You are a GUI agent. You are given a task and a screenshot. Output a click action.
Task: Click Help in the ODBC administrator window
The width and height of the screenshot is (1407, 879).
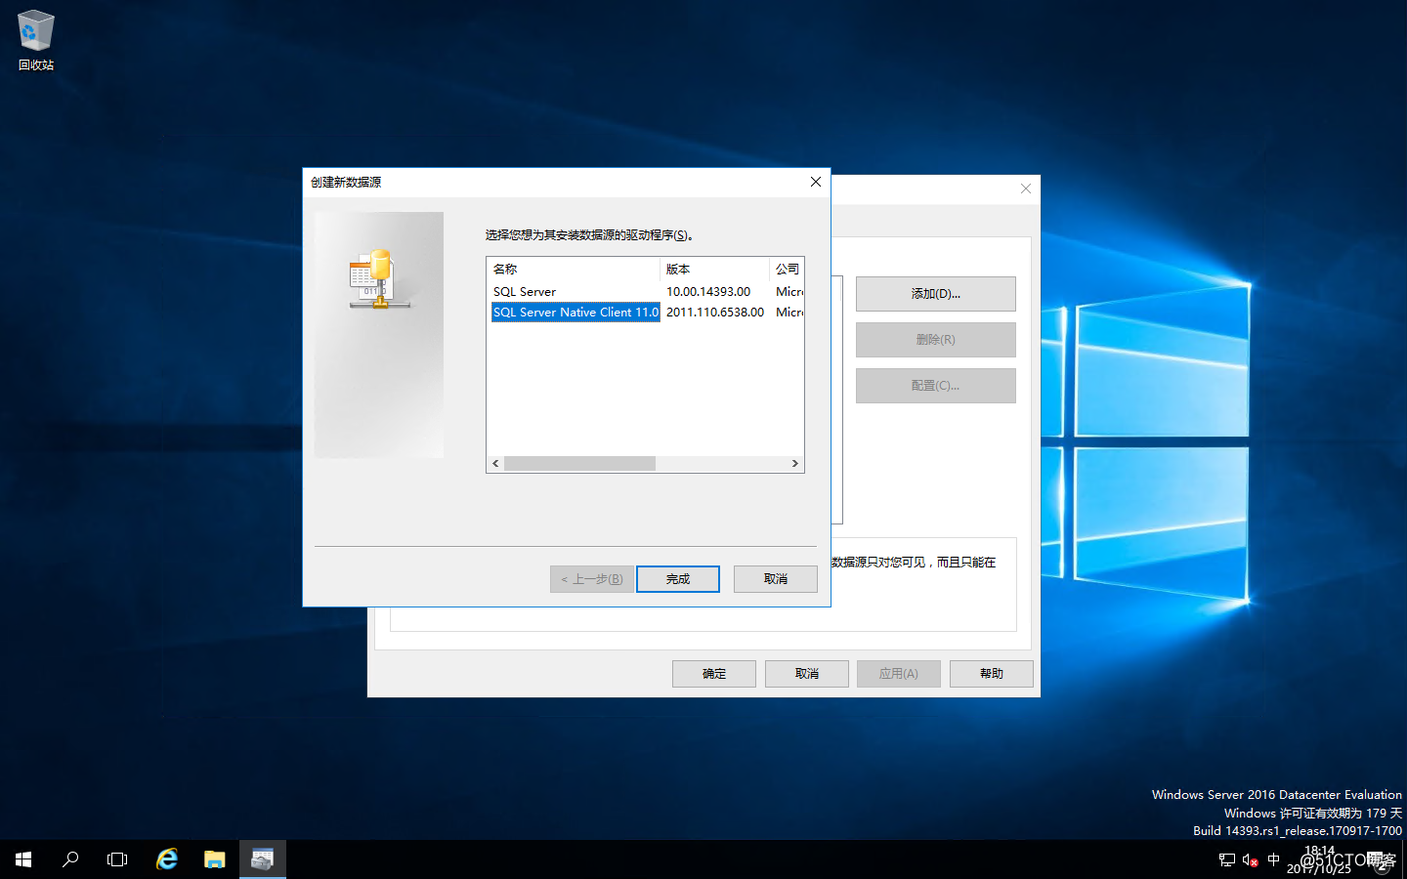click(x=992, y=674)
